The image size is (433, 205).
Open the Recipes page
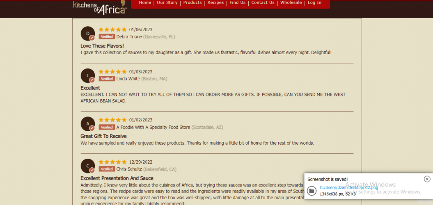[215, 2]
